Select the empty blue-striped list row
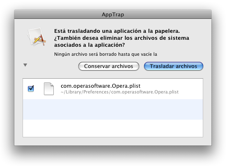Viewport: 227px width, 166px height. click(113, 109)
